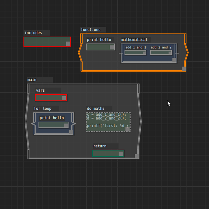Click the for loop label

click(46, 108)
